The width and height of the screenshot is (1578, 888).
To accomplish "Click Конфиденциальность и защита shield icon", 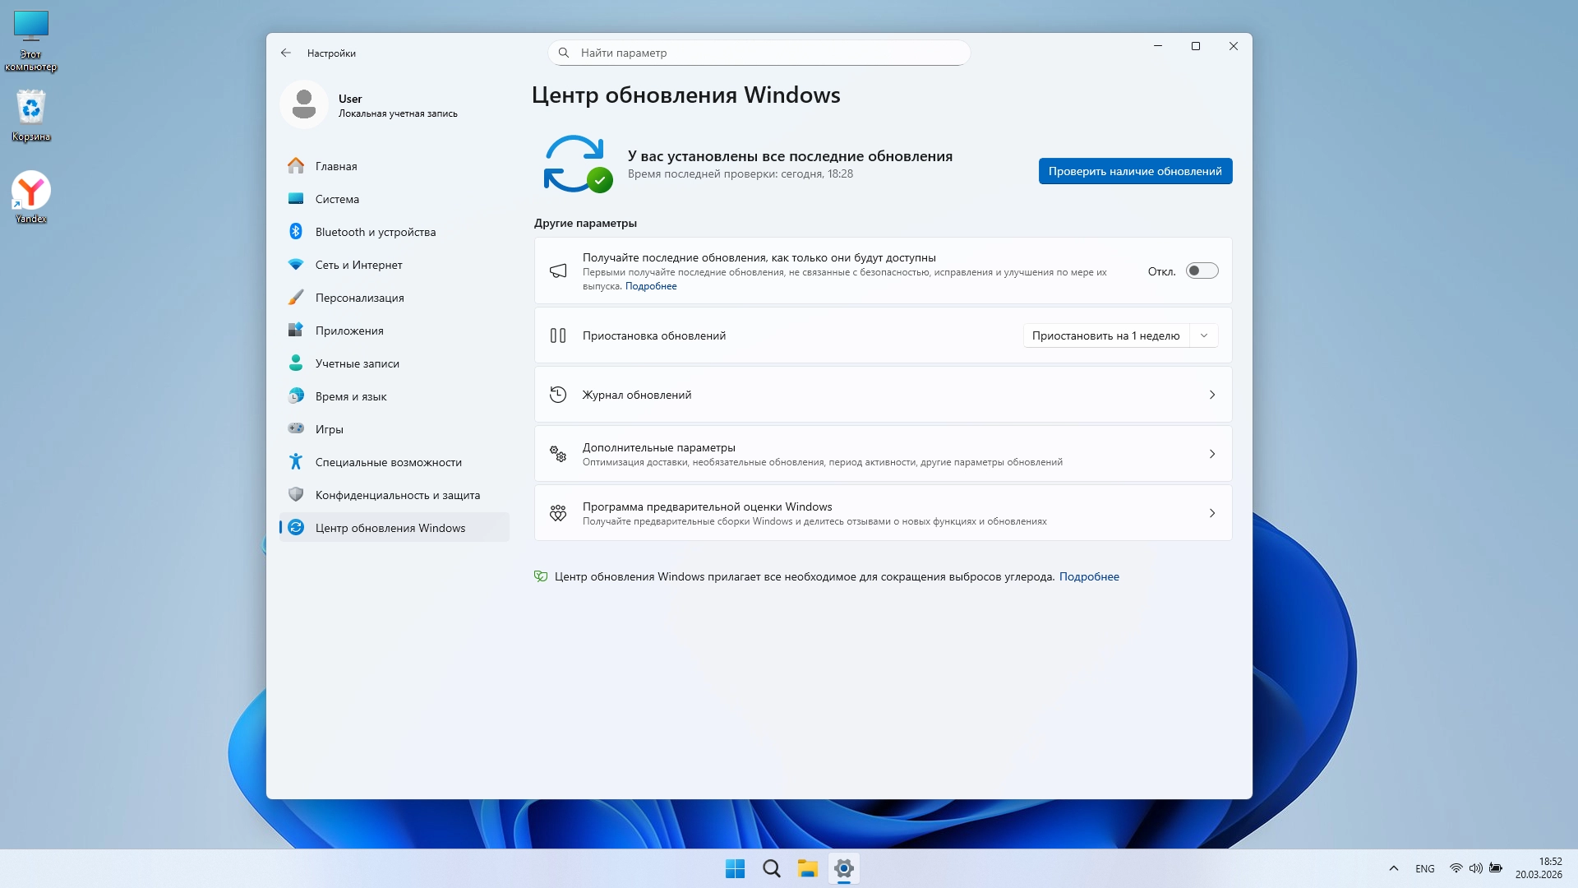I will click(296, 494).
